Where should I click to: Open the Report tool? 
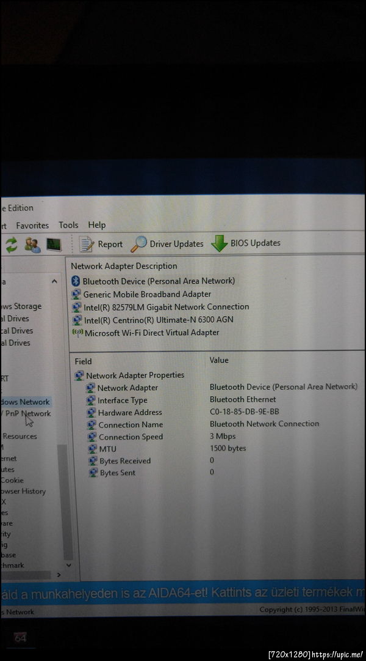[101, 244]
